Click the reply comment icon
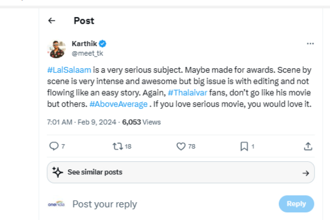The height and width of the screenshot is (220, 330). coord(54,146)
